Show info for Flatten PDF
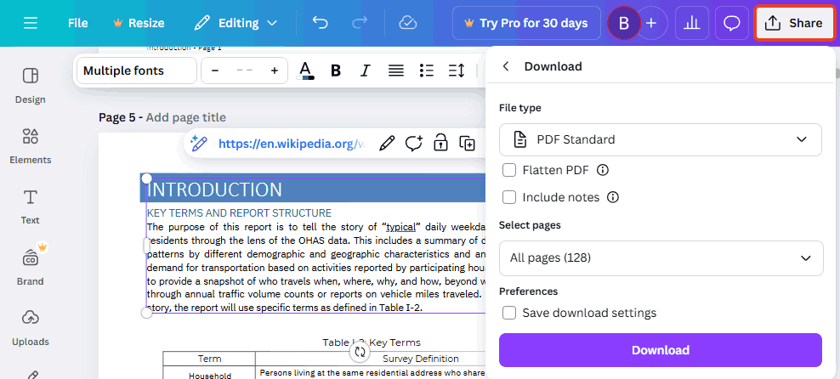 tap(603, 170)
